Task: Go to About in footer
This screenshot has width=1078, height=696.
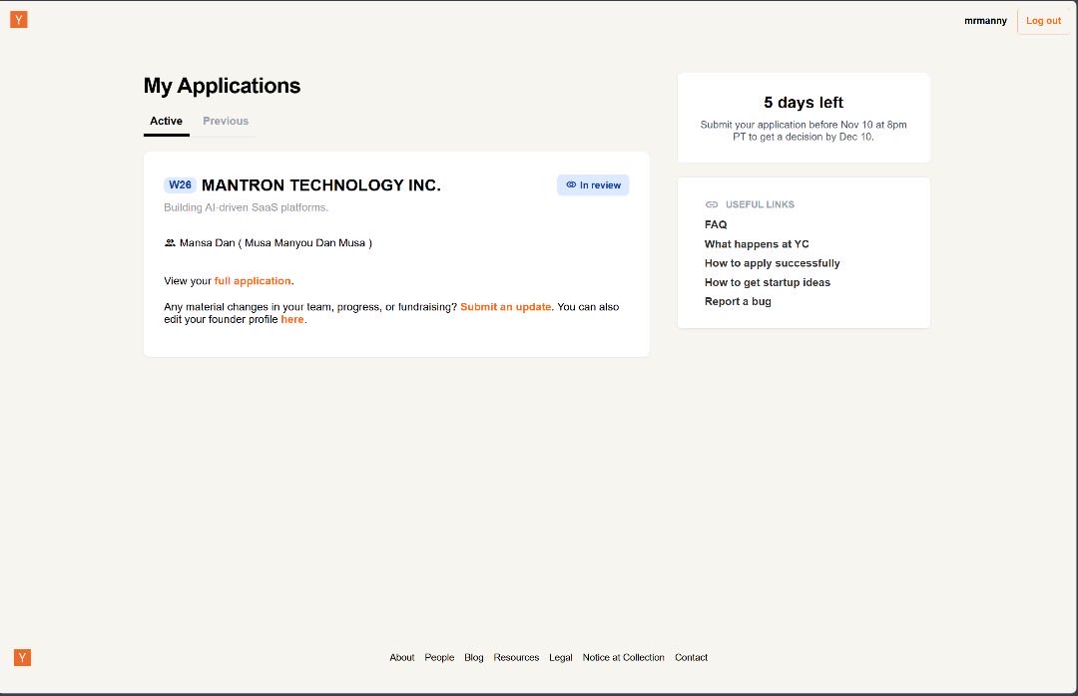Action: (402, 657)
